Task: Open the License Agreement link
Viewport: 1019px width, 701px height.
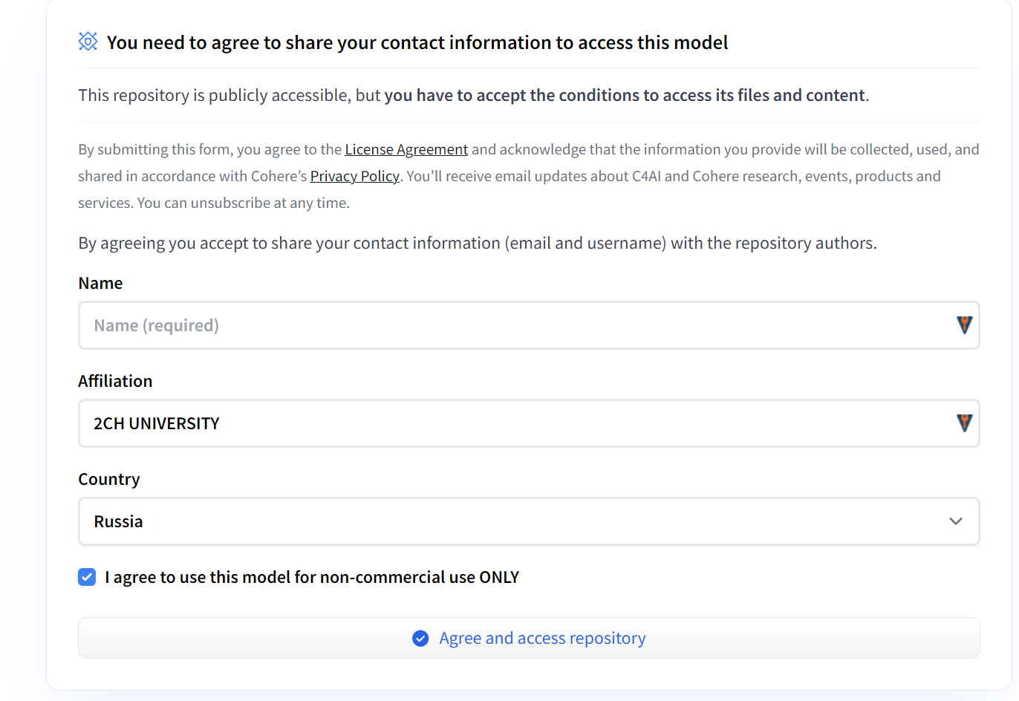Action: [406, 149]
